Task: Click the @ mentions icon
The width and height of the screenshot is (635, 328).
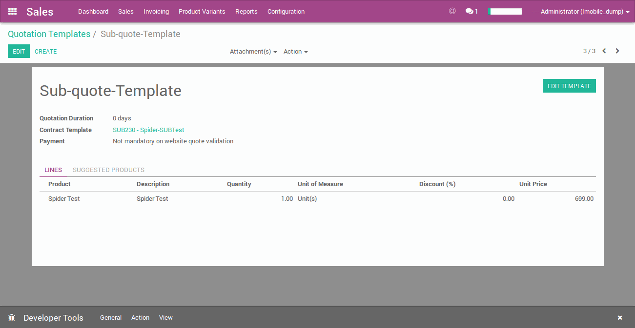Action: coord(452,11)
